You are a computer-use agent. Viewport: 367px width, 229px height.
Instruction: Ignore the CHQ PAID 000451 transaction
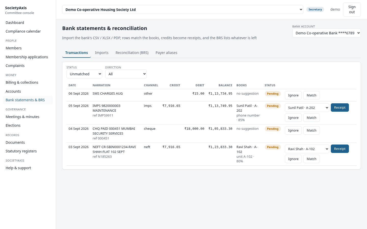(x=293, y=131)
